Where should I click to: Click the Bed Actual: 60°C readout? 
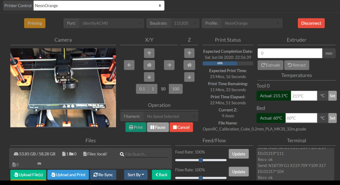coord(271,118)
